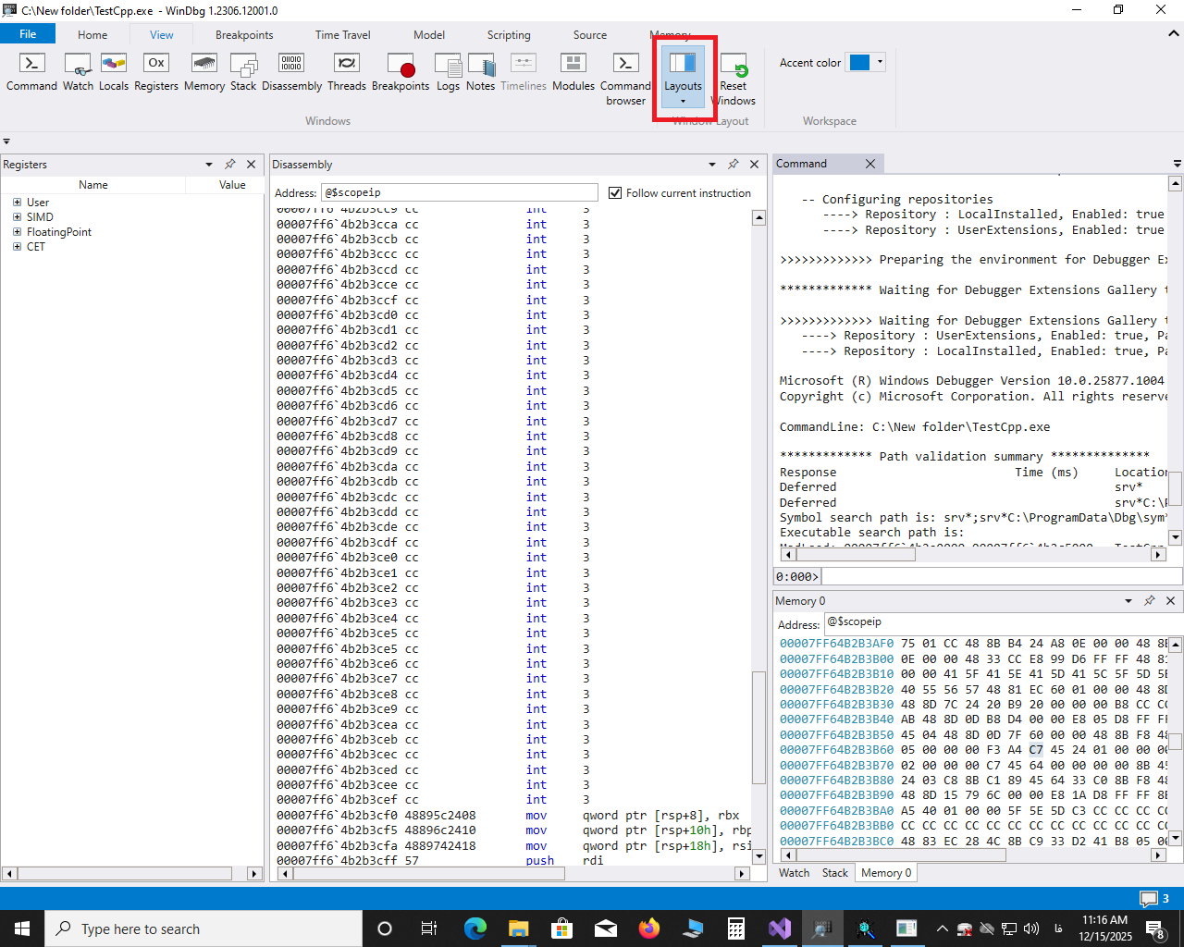This screenshot has width=1184, height=947.
Task: Sort registers by Value column header
Action: point(232,185)
